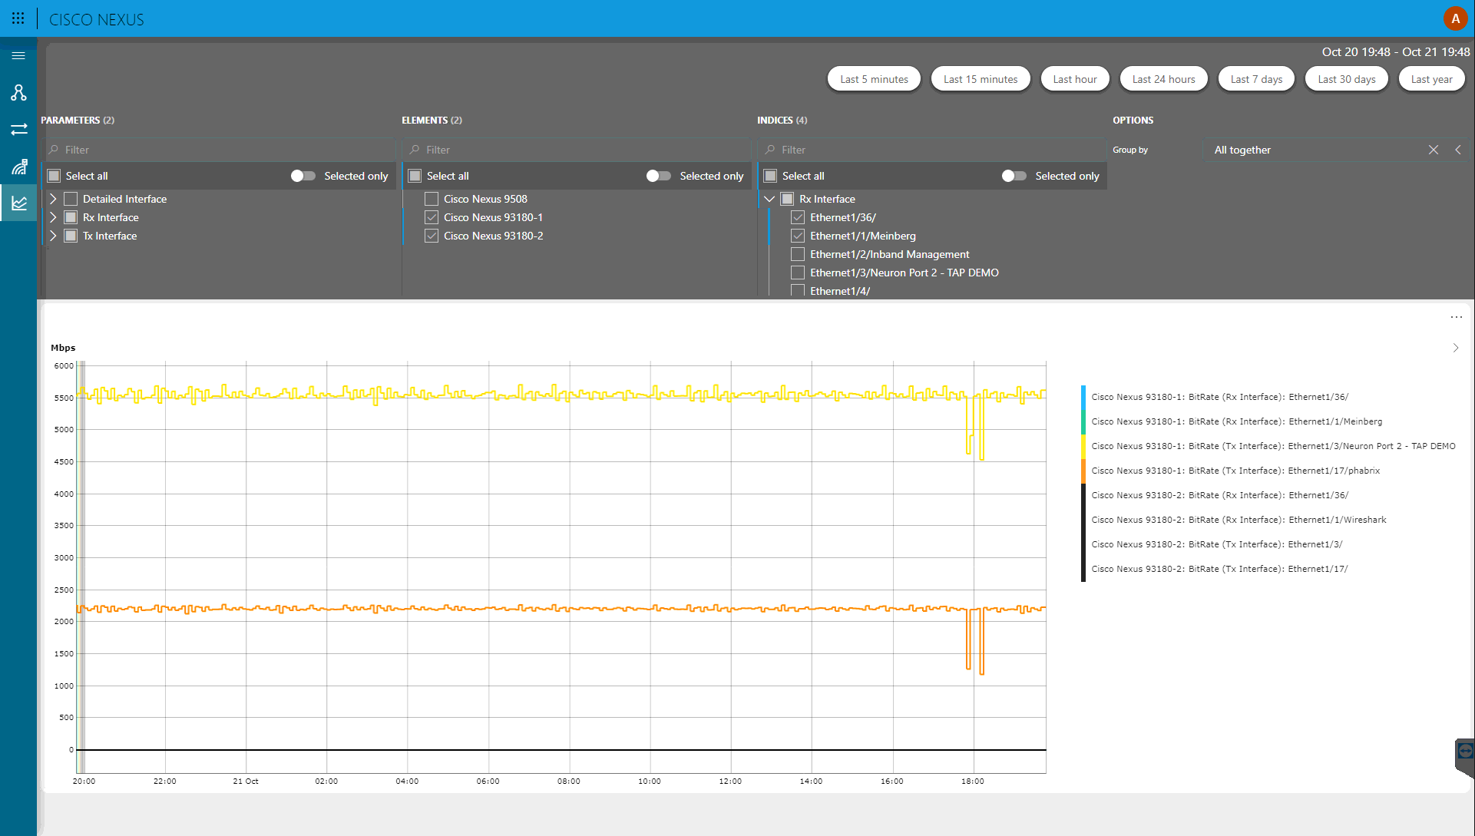
Task: Click legend entry Ethernet1/1/Wireshark
Action: pos(1239,520)
